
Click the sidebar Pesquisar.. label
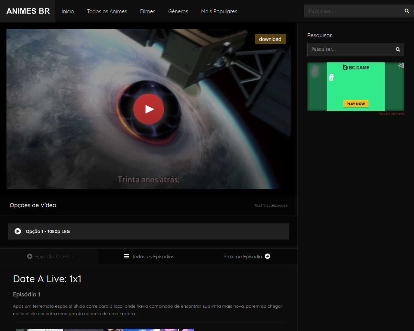320,35
